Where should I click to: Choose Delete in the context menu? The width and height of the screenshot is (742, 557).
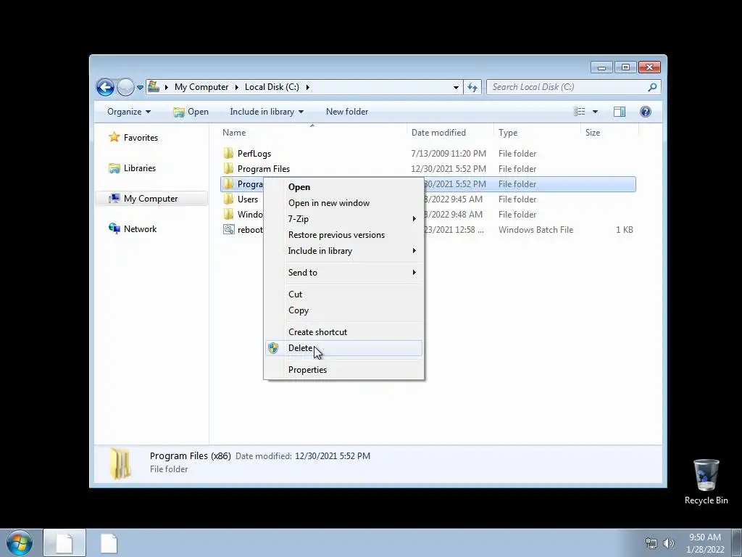pyautogui.click(x=343, y=348)
